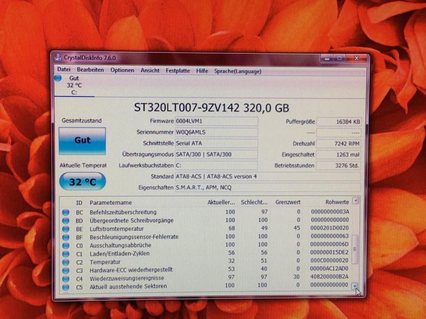
Task: Click status orb of C4 Wiederzuweisungsereignisse row
Action: pyautogui.click(x=66, y=279)
